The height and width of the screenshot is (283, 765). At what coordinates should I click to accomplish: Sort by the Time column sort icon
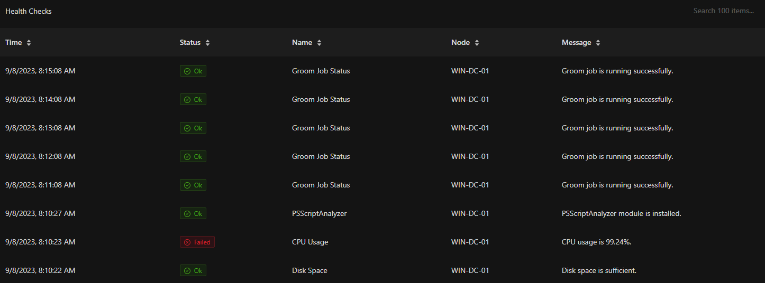click(29, 43)
